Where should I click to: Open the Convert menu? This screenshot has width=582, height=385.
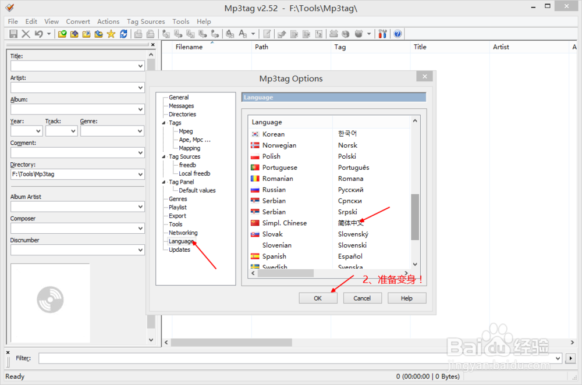click(x=78, y=22)
